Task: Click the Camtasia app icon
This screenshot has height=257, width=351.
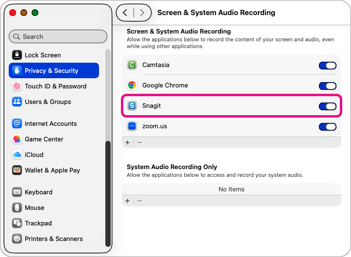Action: coord(132,65)
